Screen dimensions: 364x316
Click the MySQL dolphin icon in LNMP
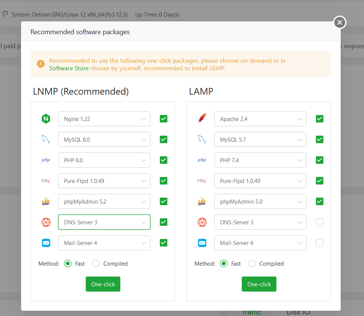(46, 139)
